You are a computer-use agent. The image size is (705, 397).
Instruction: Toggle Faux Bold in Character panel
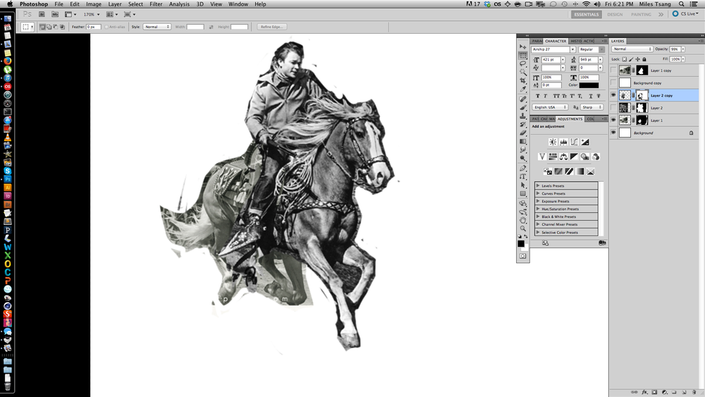(538, 96)
